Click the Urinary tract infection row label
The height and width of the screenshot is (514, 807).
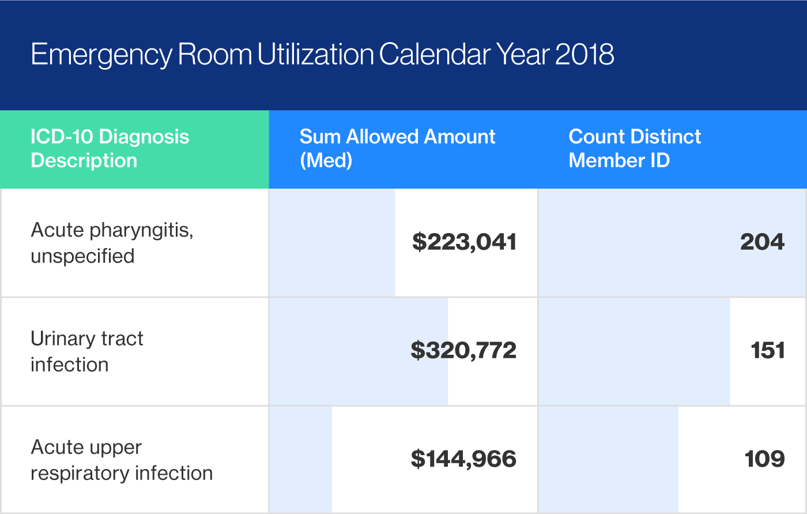[x=87, y=351]
